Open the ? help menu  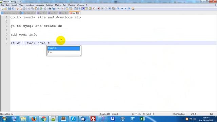pyautogui.click(x=86, y=5)
